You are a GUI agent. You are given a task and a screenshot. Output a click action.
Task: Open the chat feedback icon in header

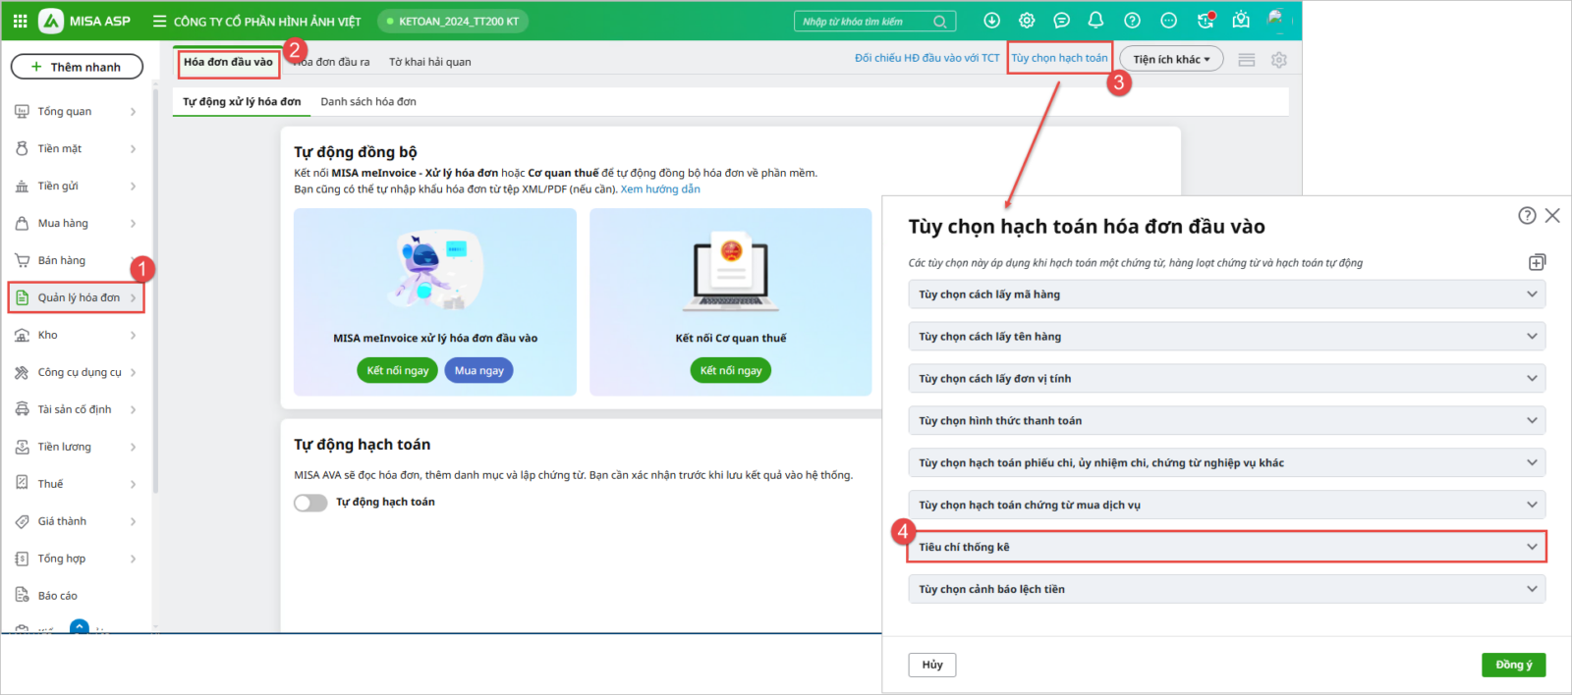pos(1061,21)
